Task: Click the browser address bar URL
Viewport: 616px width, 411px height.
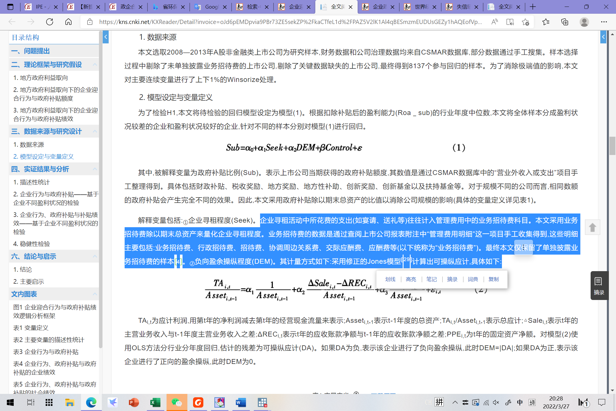Action: click(290, 22)
